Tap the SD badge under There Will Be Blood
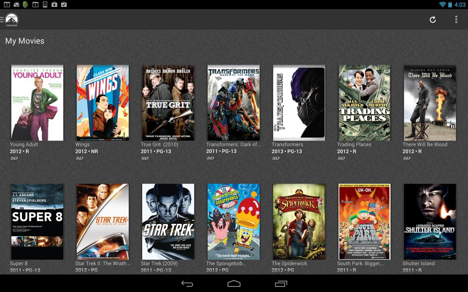This screenshot has width=468, height=292. coord(407,158)
